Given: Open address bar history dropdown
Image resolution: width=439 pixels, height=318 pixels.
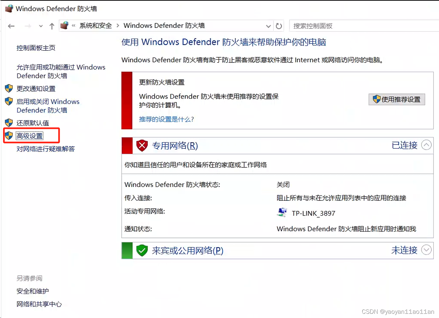Looking at the screenshot, I should click(268, 26).
